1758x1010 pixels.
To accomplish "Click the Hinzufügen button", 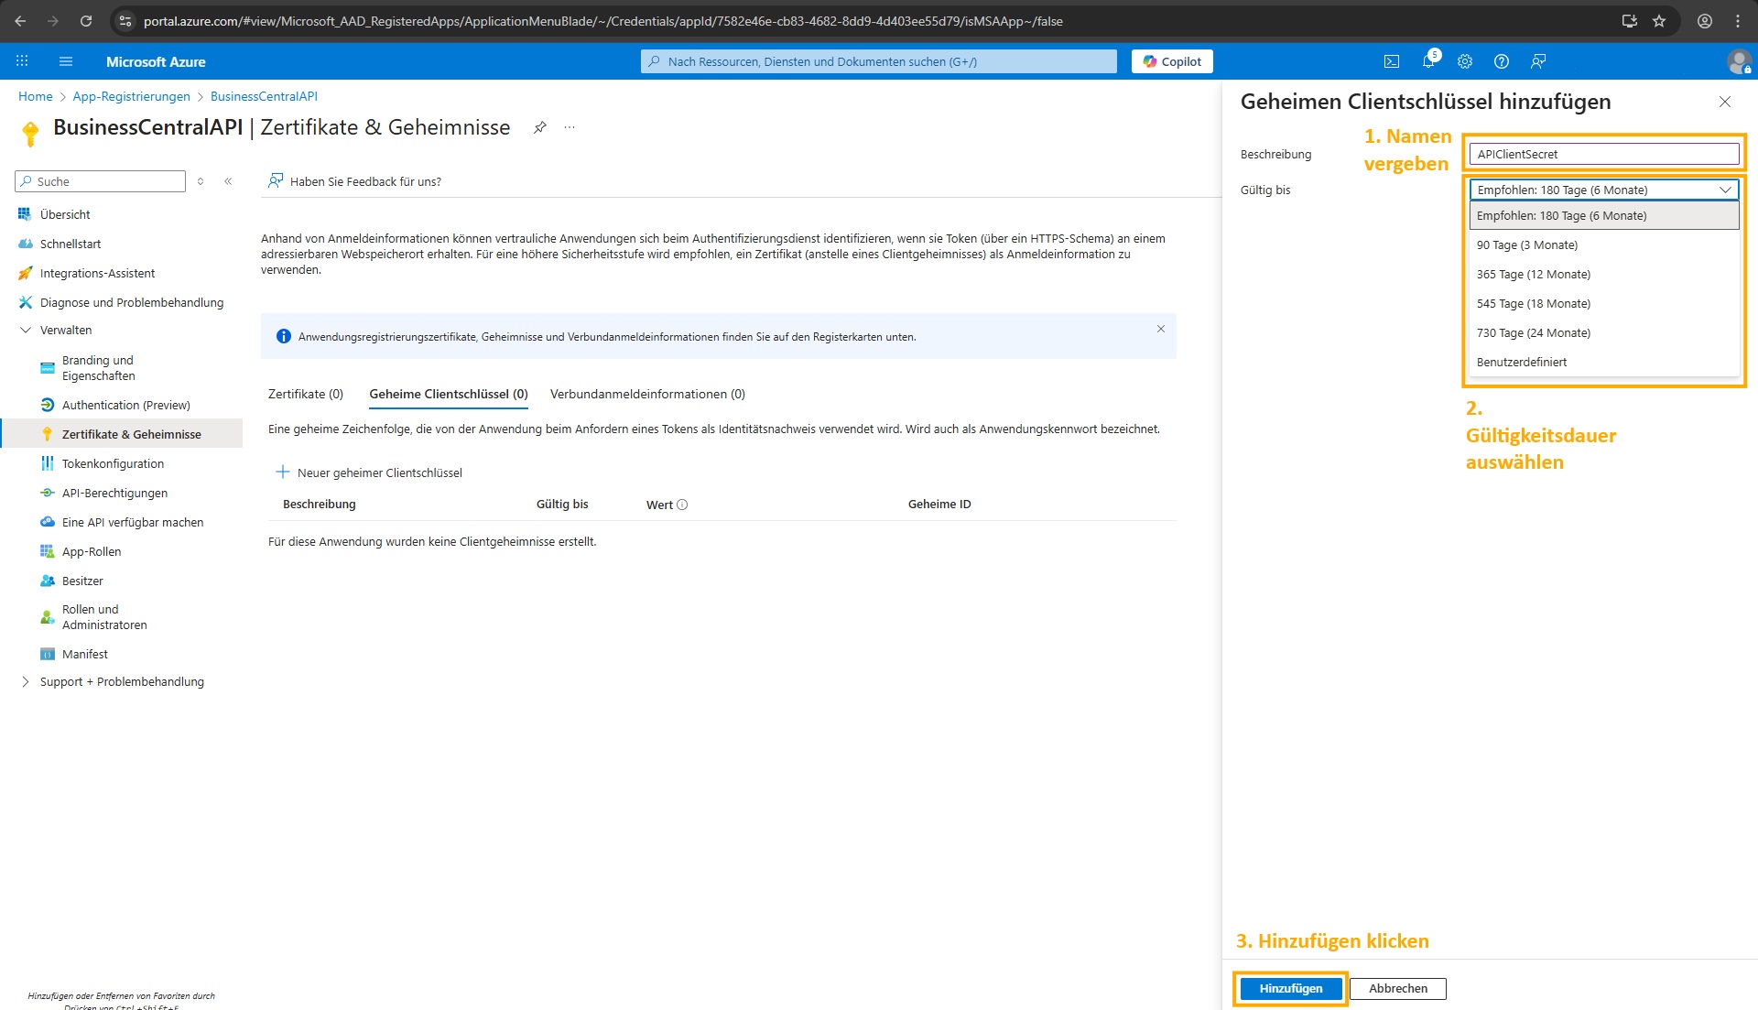I will (1291, 988).
